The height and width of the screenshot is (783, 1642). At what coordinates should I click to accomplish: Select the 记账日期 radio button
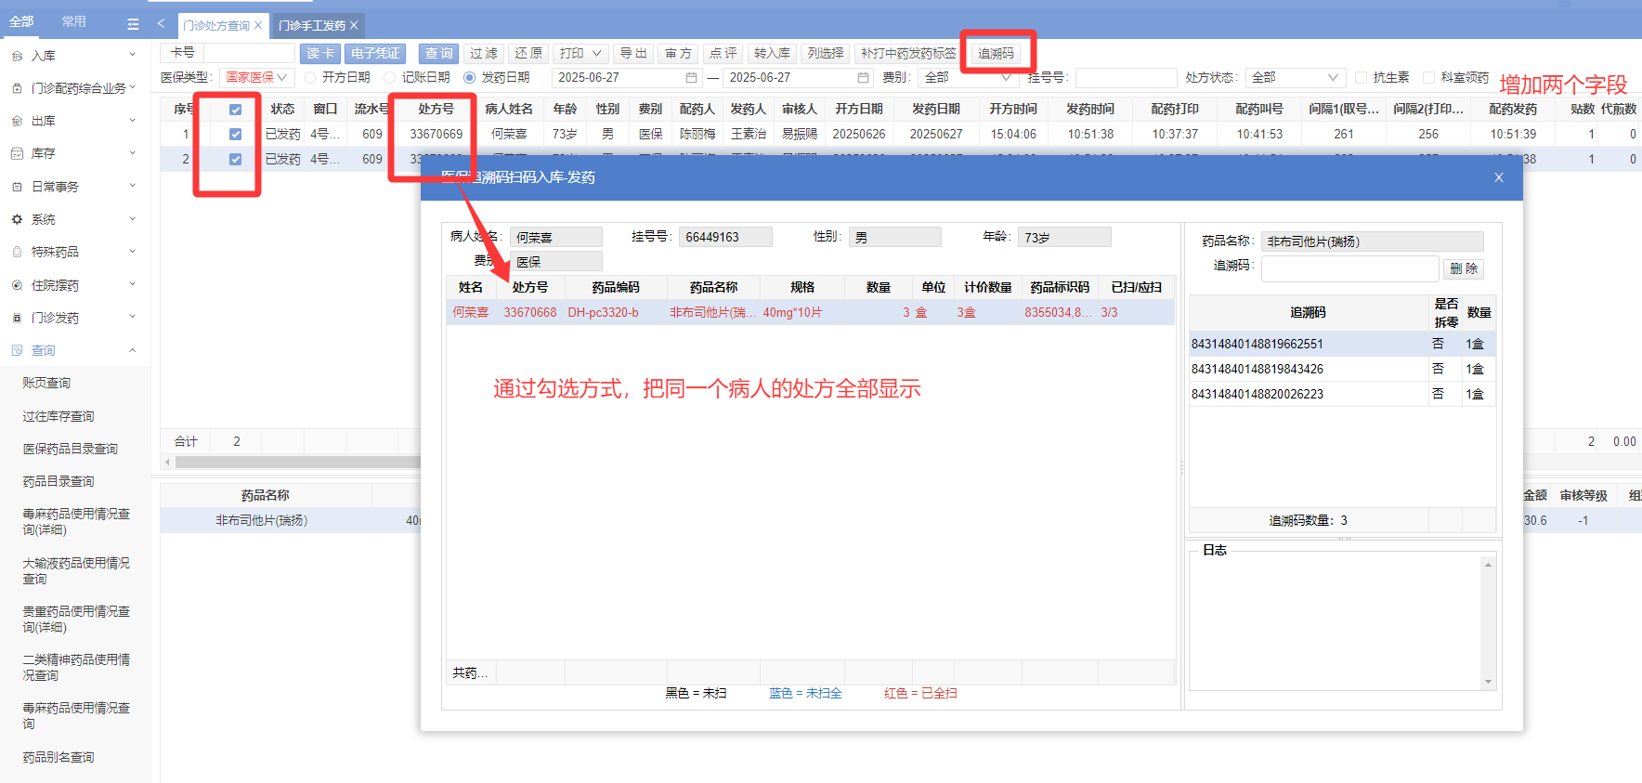[x=390, y=77]
